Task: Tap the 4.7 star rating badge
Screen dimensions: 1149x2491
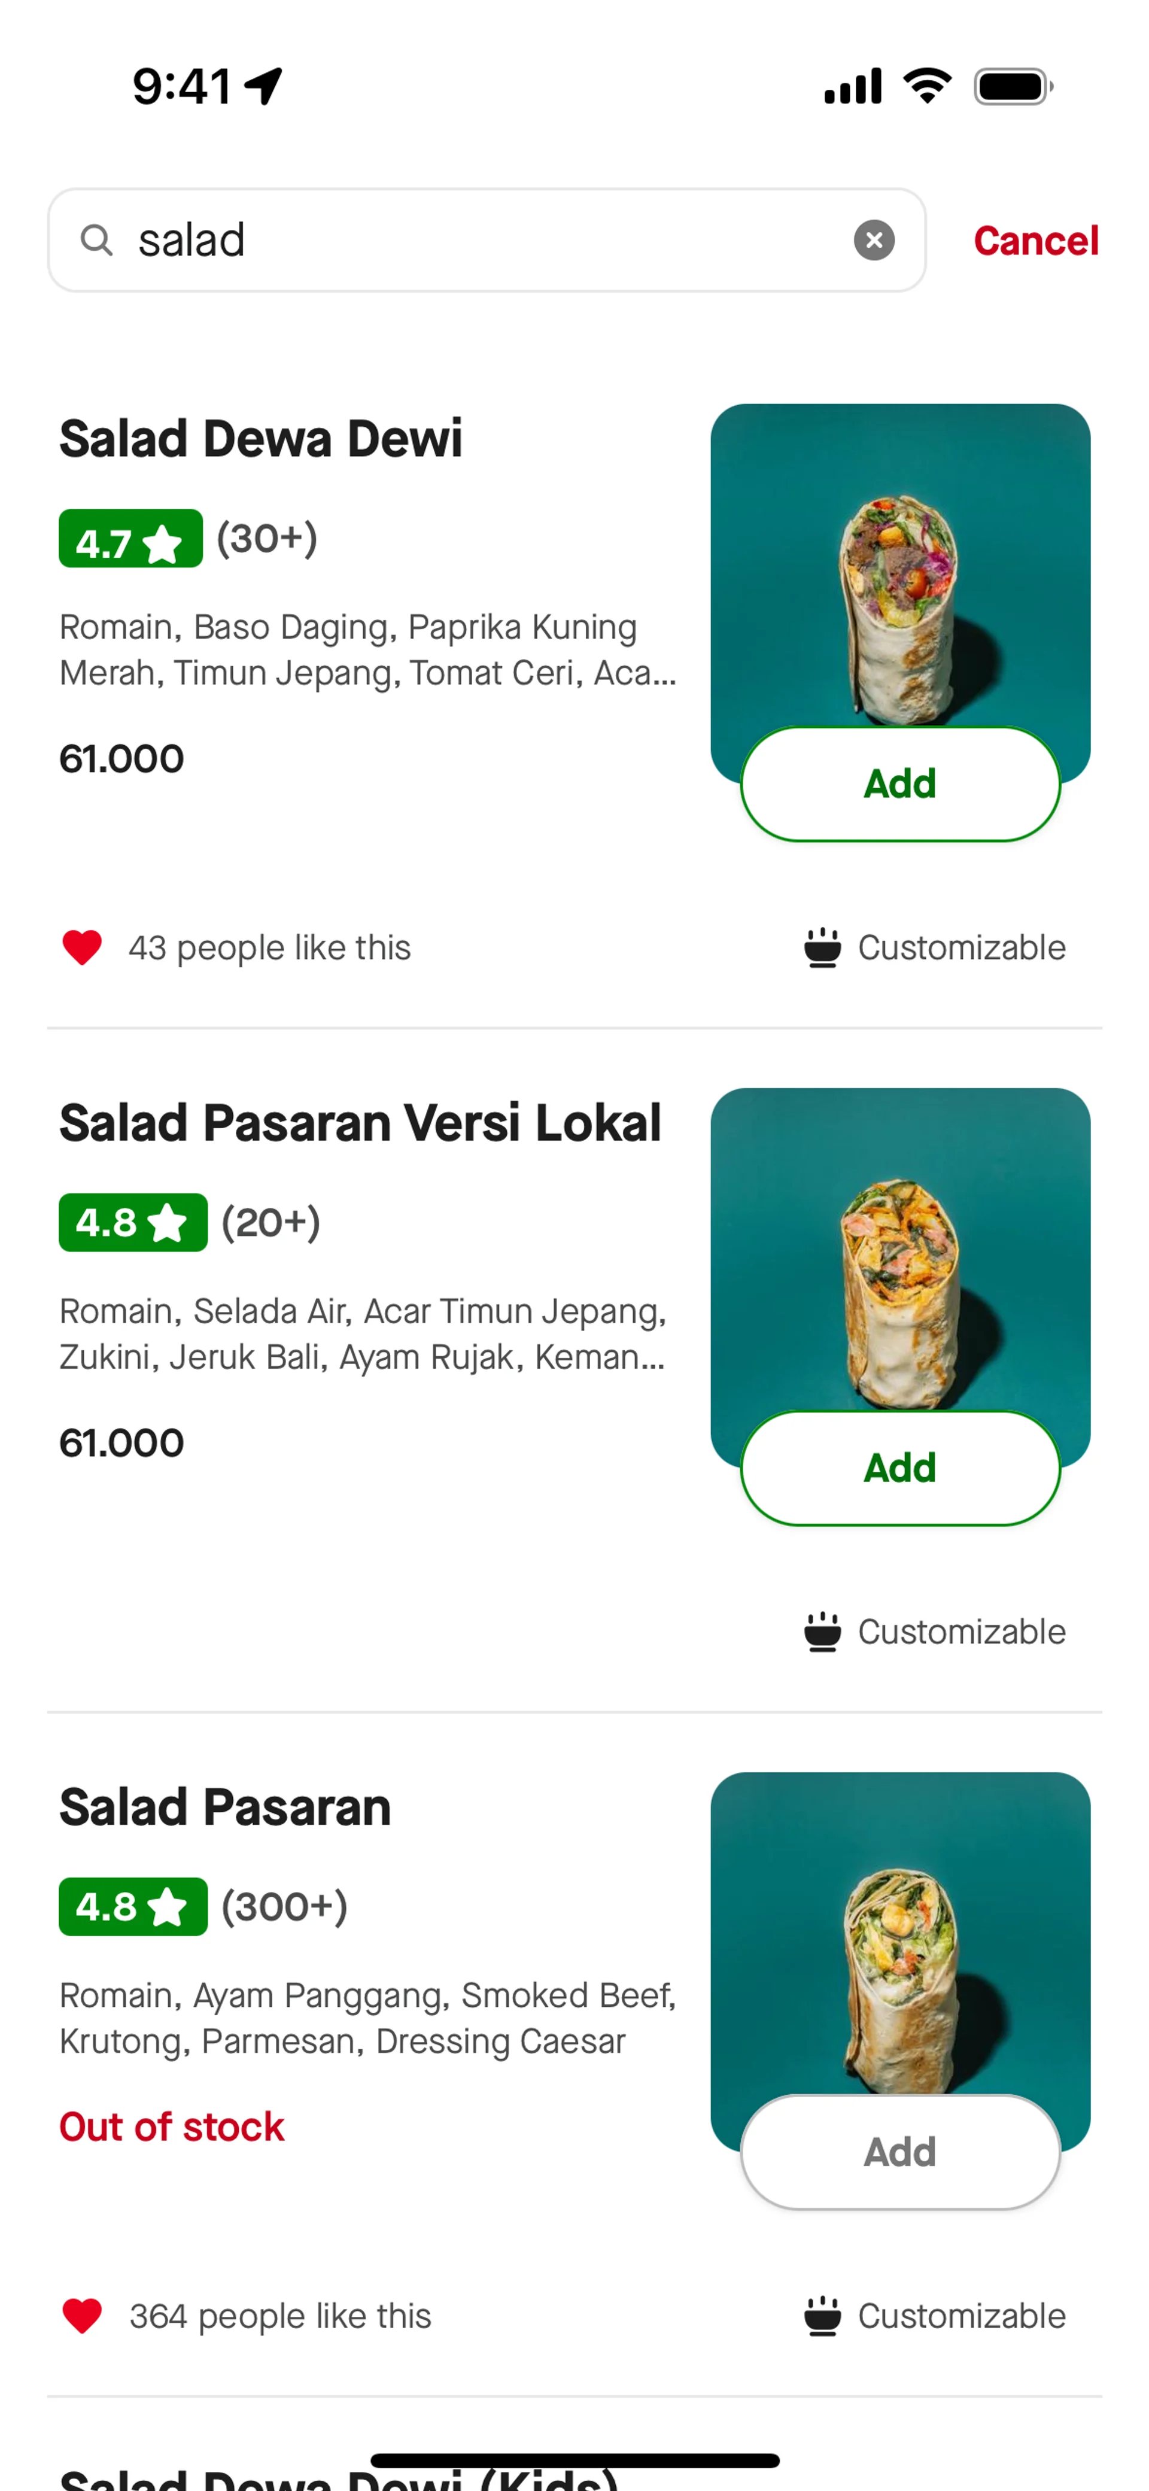Action: (x=130, y=539)
